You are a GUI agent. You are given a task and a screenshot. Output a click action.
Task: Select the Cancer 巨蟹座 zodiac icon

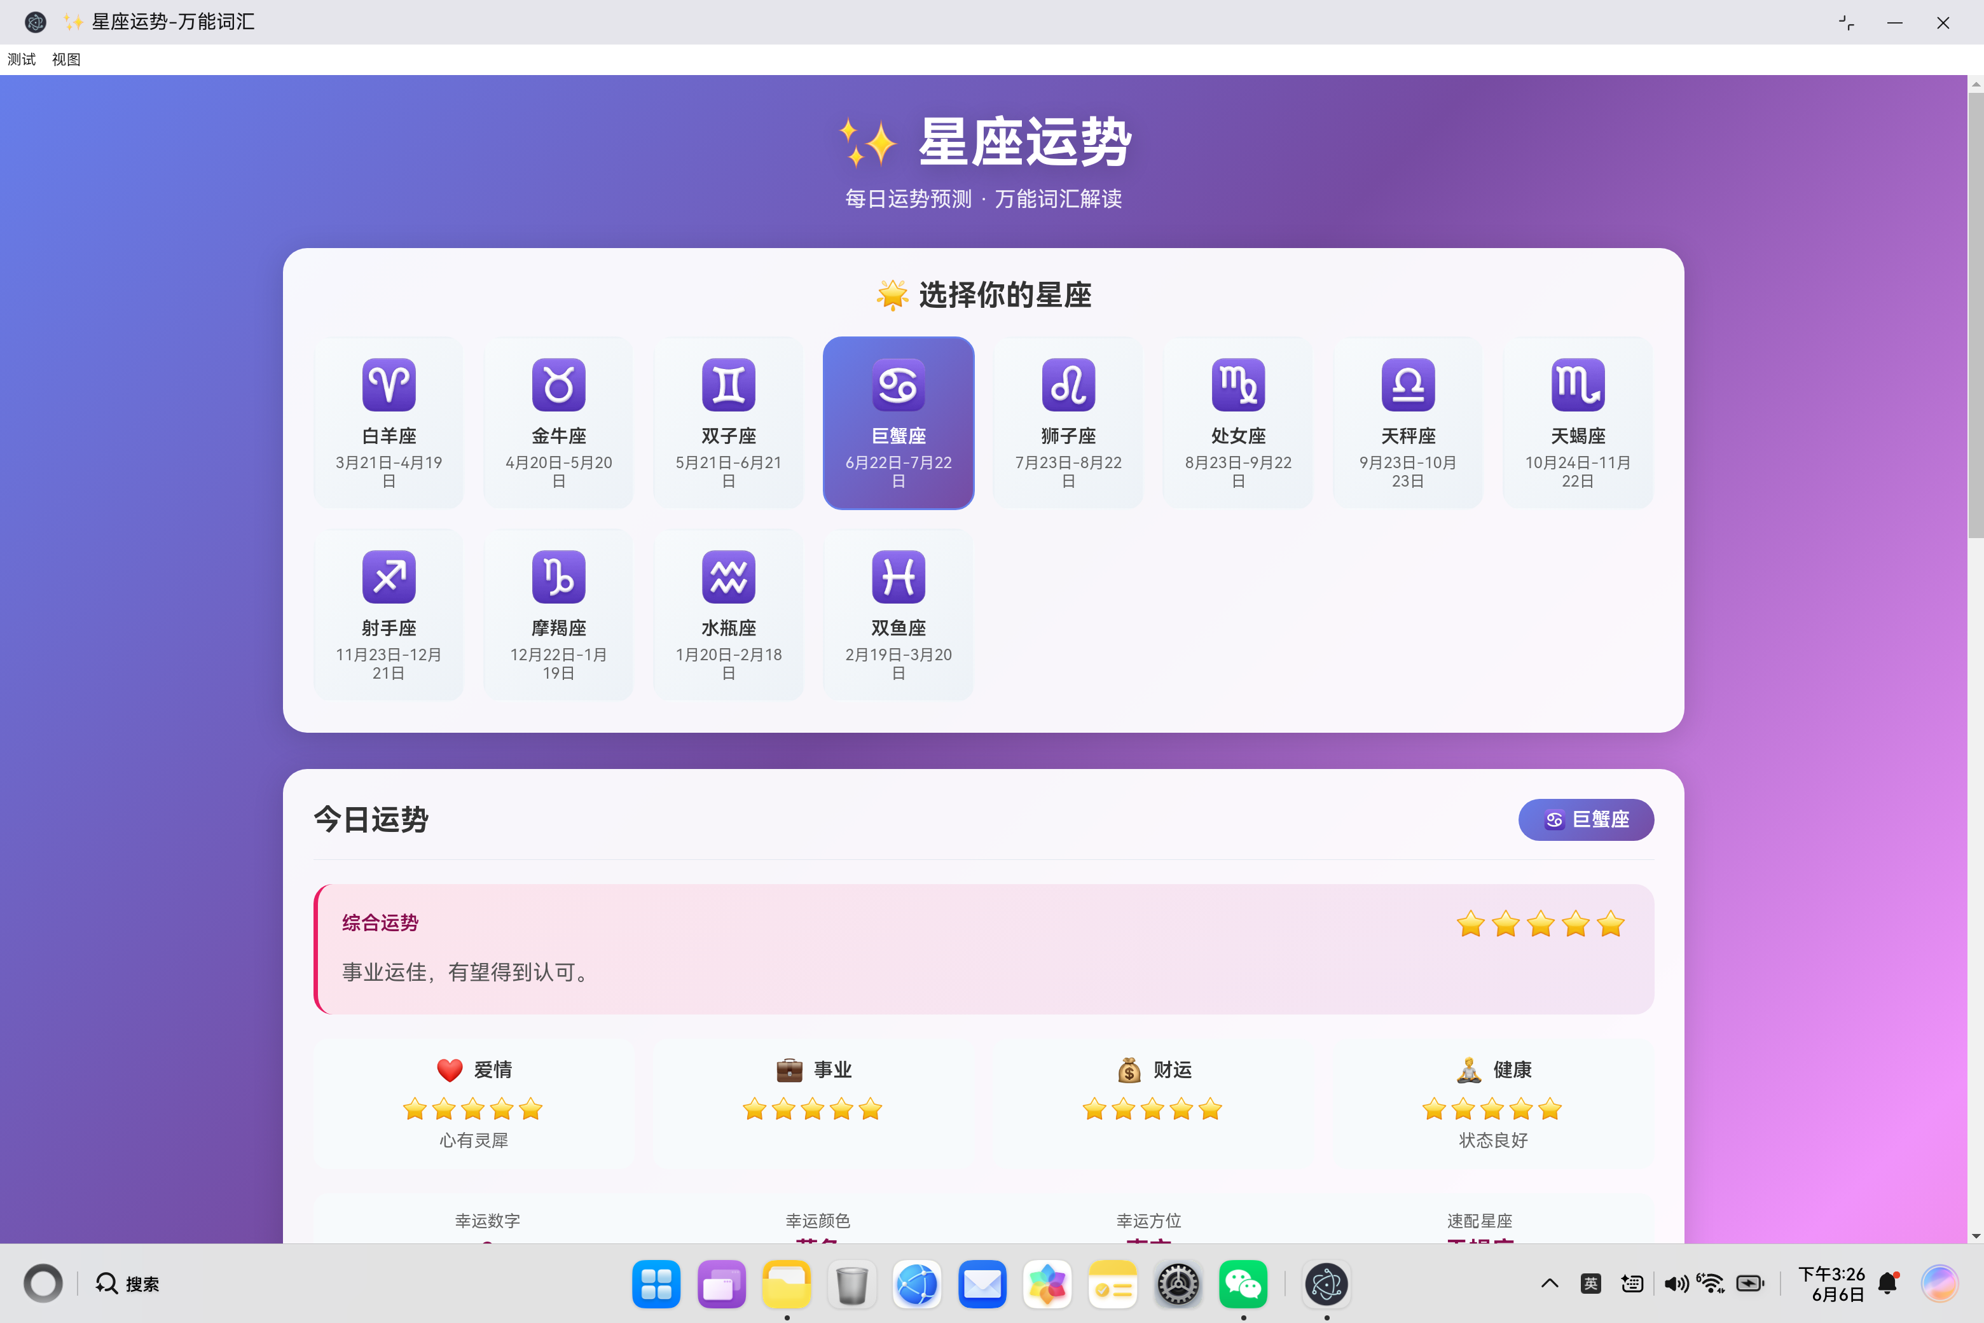(899, 385)
